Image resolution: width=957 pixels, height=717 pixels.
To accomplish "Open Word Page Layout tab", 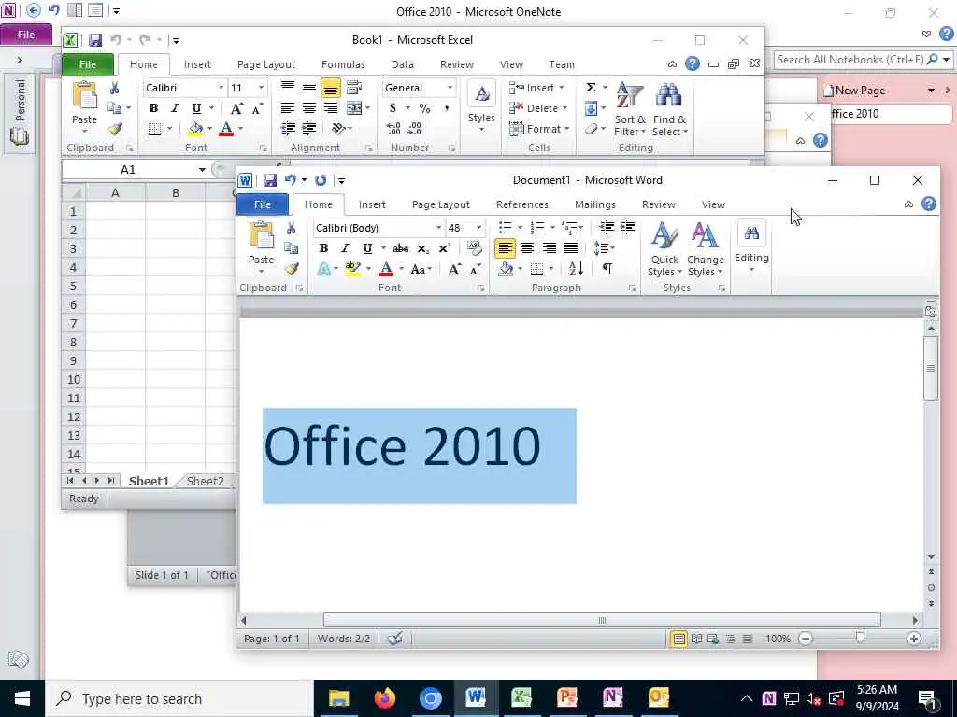I will pyautogui.click(x=441, y=204).
